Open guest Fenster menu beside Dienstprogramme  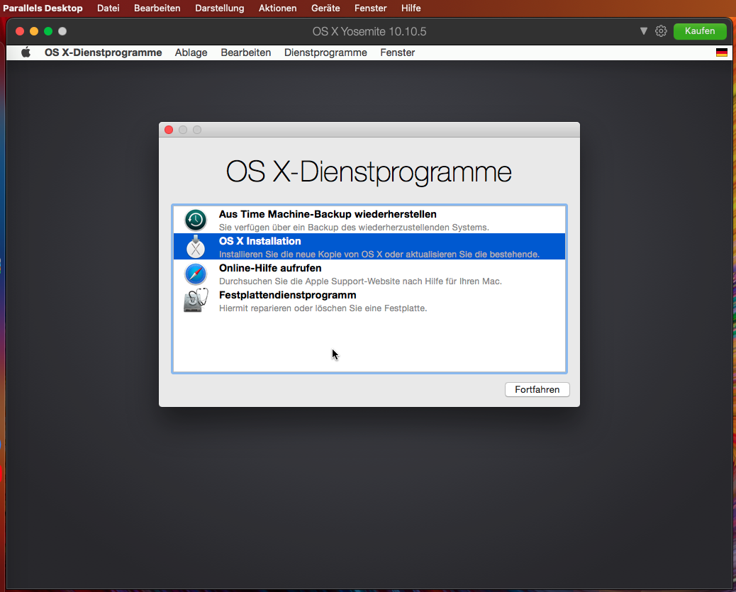[x=397, y=52]
